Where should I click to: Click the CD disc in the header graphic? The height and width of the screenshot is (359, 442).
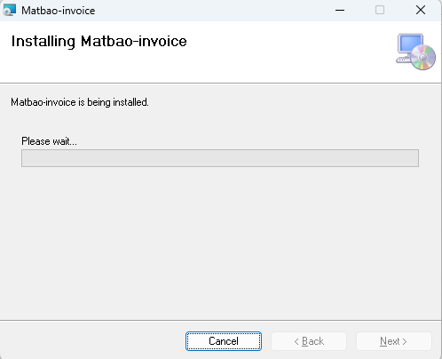(423, 58)
